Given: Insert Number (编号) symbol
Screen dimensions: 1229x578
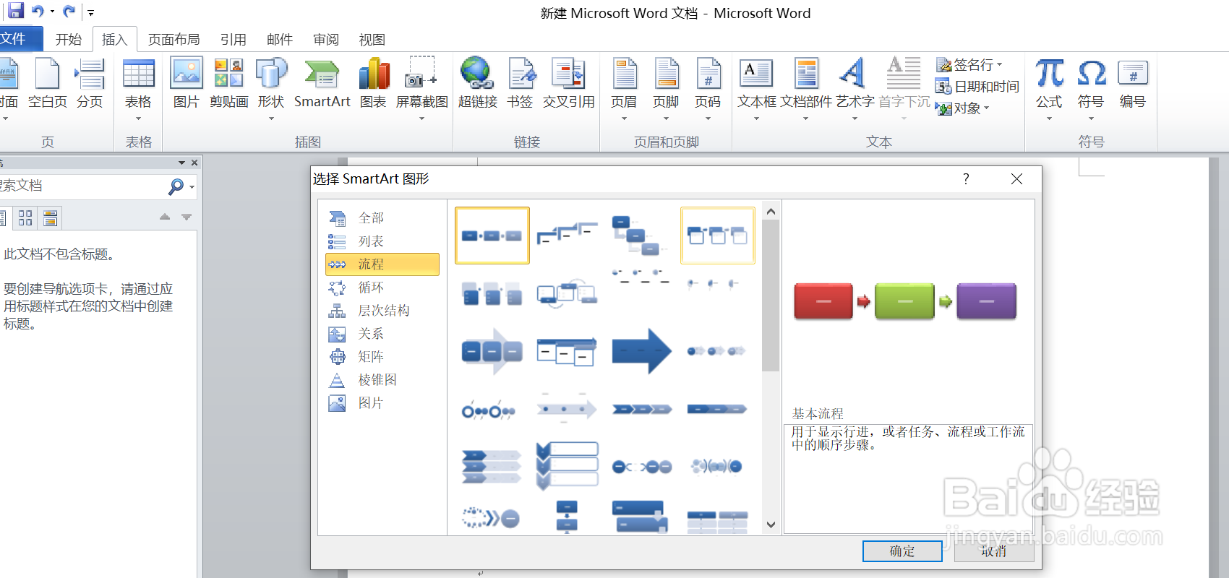Looking at the screenshot, I should click(1133, 84).
